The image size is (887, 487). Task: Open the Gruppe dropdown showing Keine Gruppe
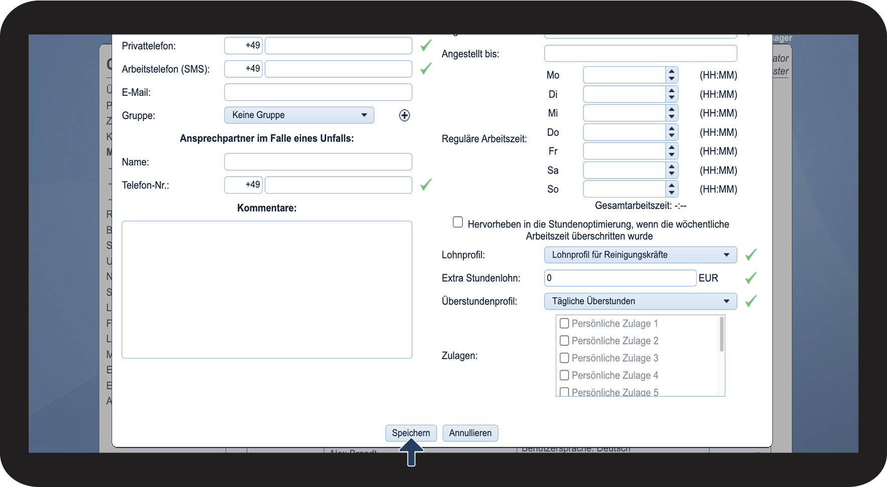coord(299,115)
